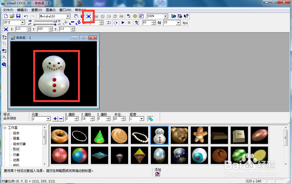Screen dimensions: 292x184
Task: Collapse the 工作室 tree node
Action: (5, 128)
